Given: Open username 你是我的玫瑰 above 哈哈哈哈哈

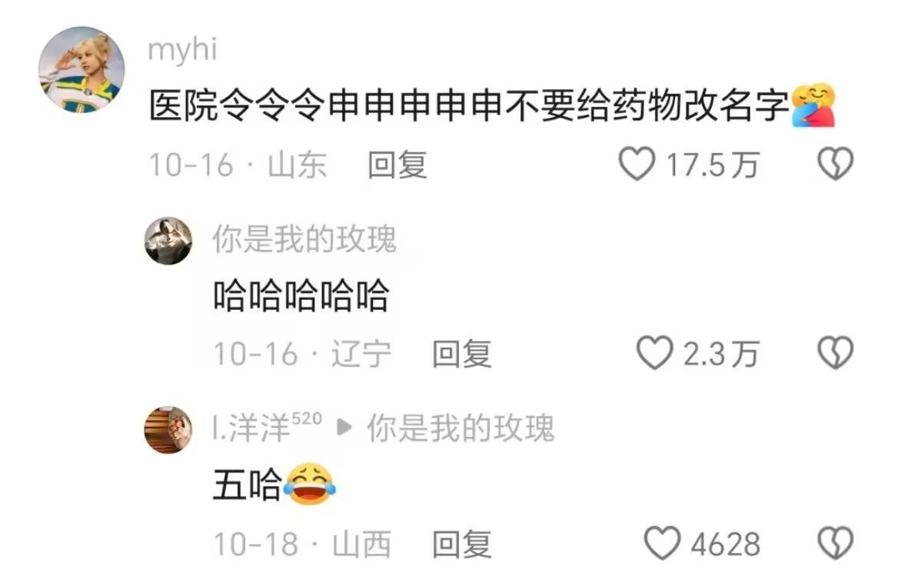Looking at the screenshot, I should pos(304,239).
